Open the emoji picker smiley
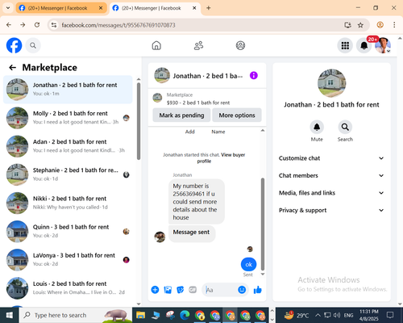The image size is (403, 323). [242, 290]
